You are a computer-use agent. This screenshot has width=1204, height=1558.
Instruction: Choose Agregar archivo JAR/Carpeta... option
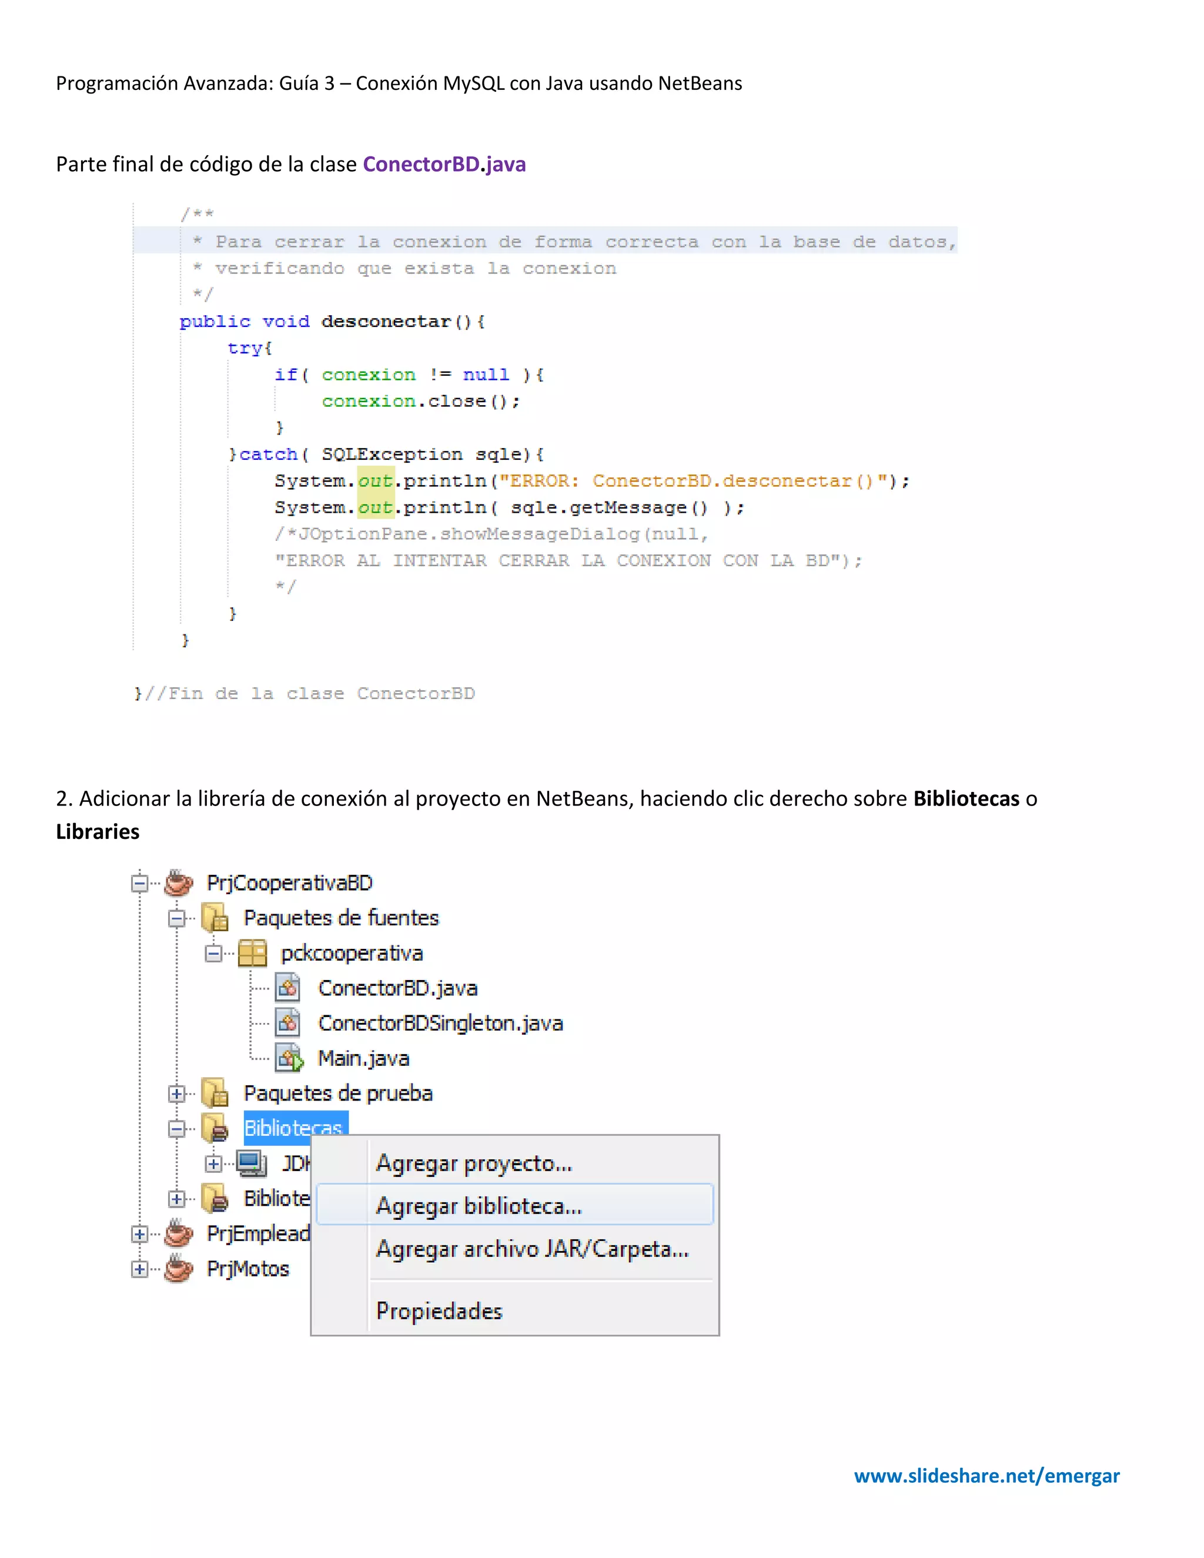[x=532, y=1248]
